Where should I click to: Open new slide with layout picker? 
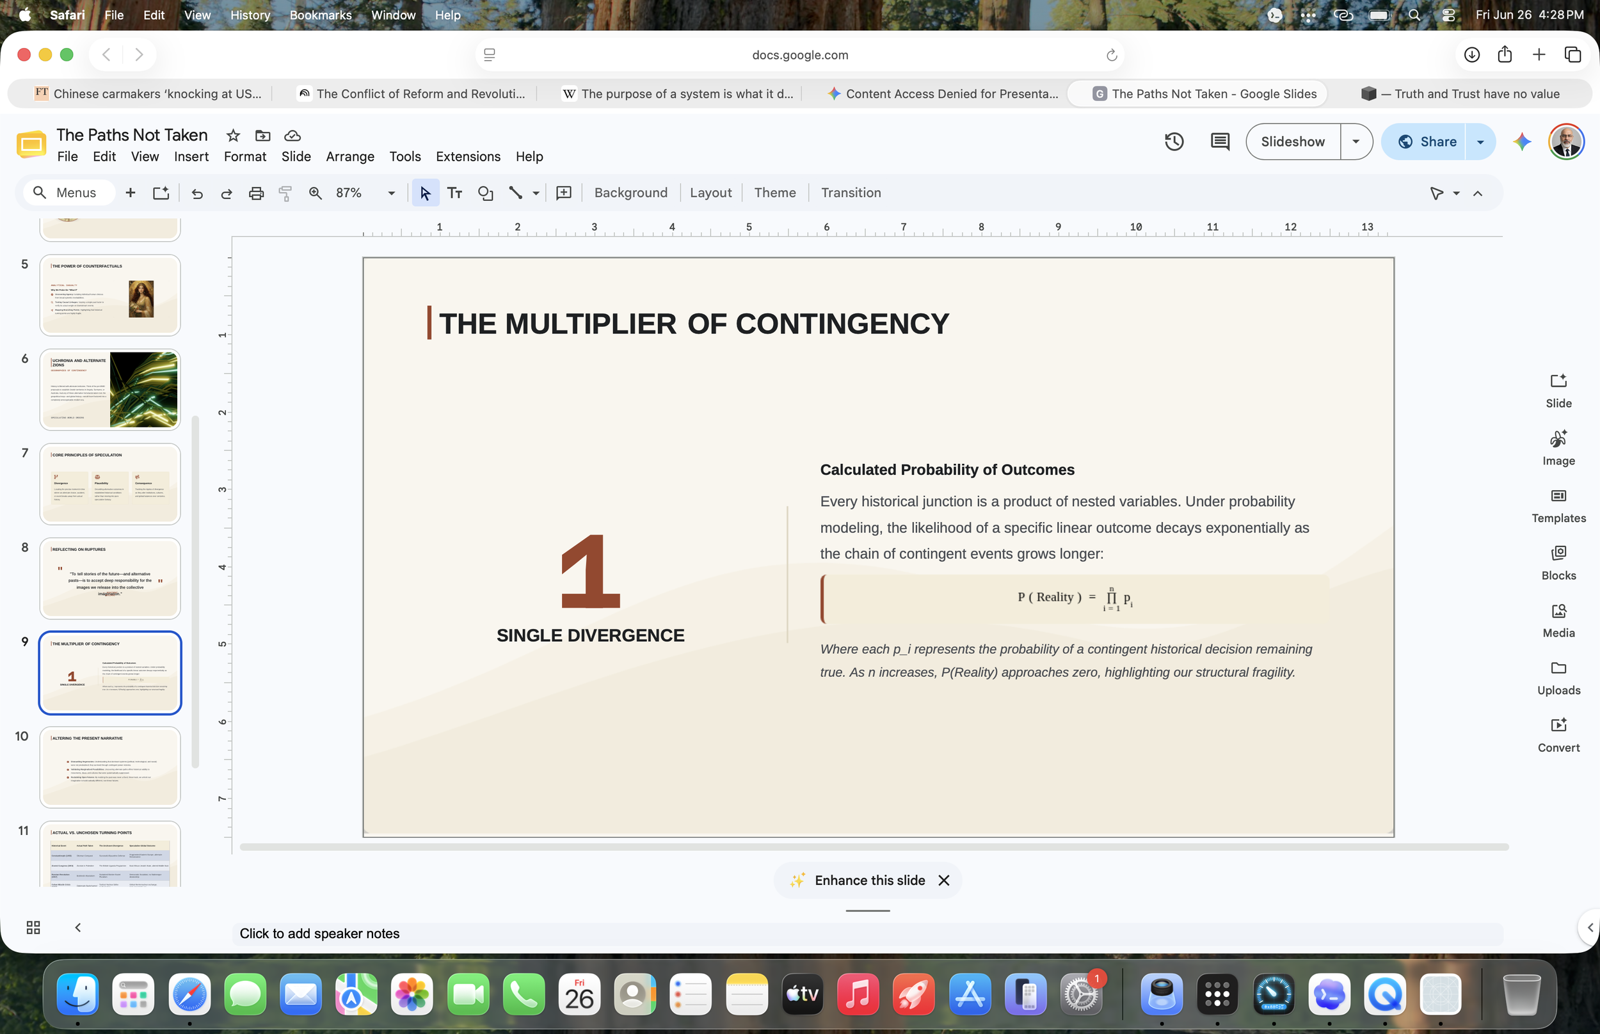(x=161, y=193)
